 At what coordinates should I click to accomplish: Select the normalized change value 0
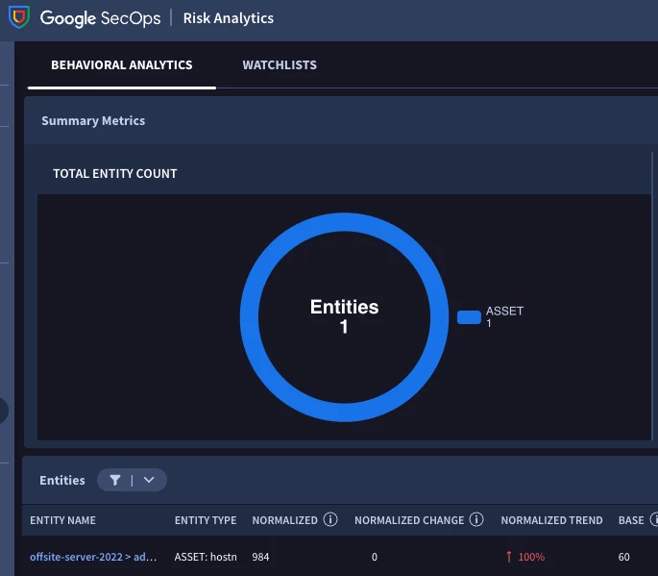(x=375, y=557)
